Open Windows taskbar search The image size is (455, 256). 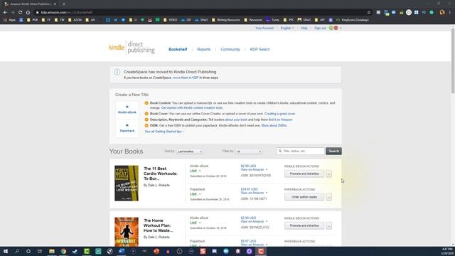point(17,251)
